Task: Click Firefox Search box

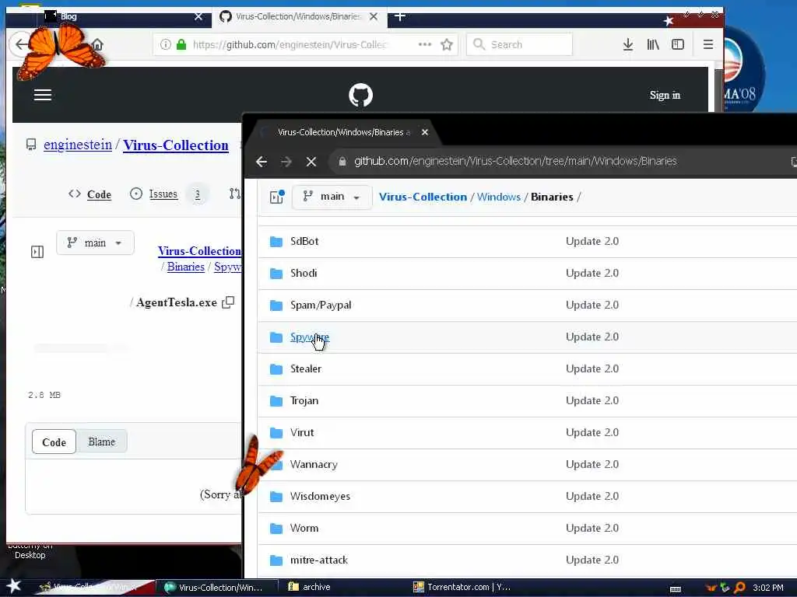Action: click(x=519, y=44)
